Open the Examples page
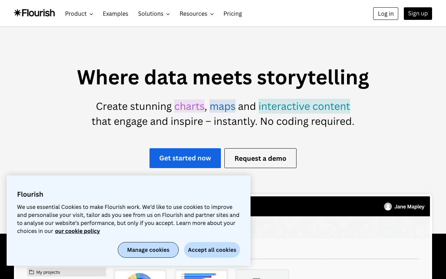 115,14
